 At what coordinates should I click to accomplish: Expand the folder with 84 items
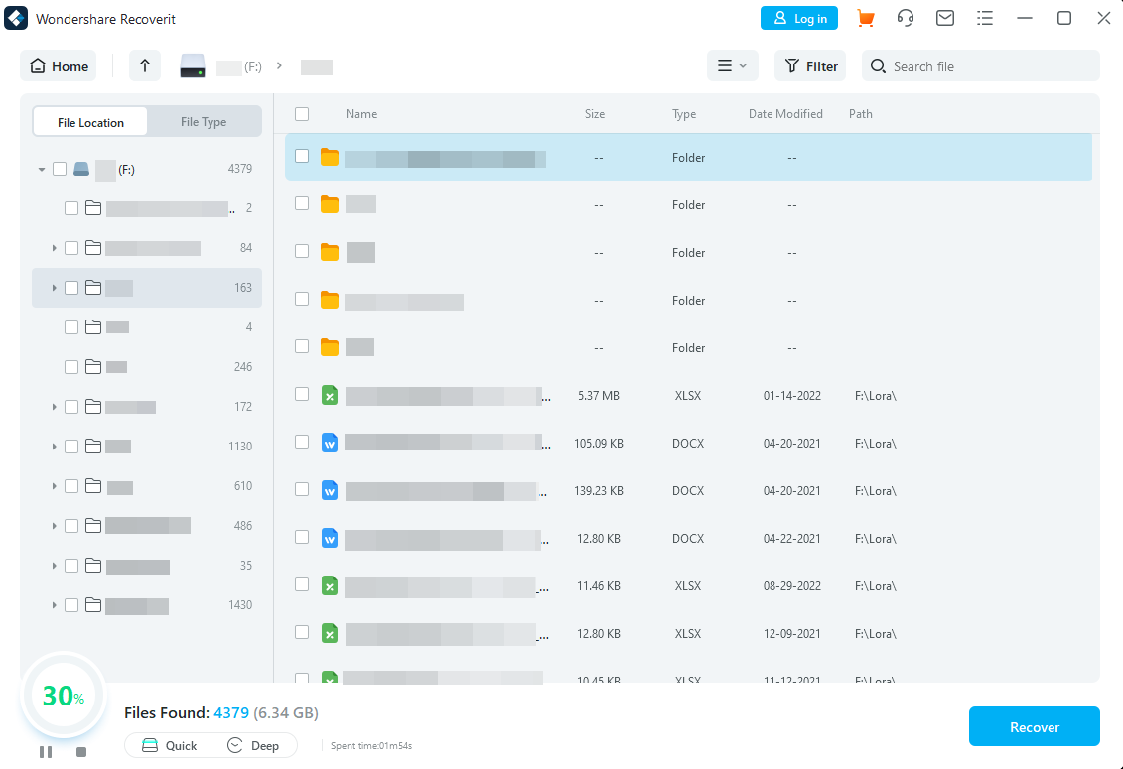point(54,248)
